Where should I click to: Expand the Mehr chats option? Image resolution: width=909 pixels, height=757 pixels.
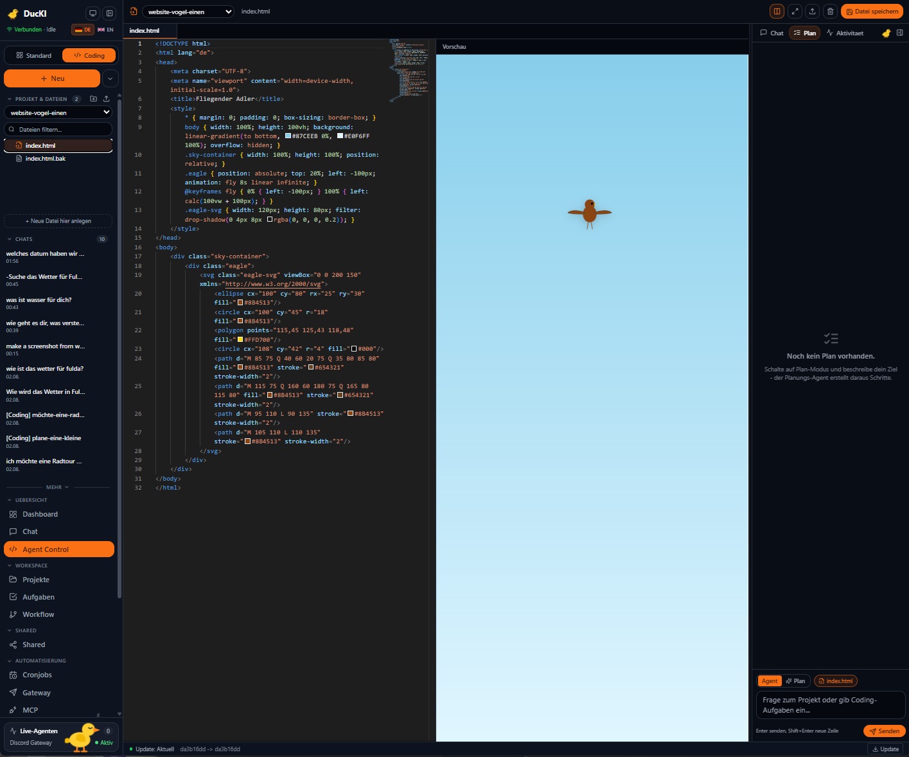[x=57, y=487]
